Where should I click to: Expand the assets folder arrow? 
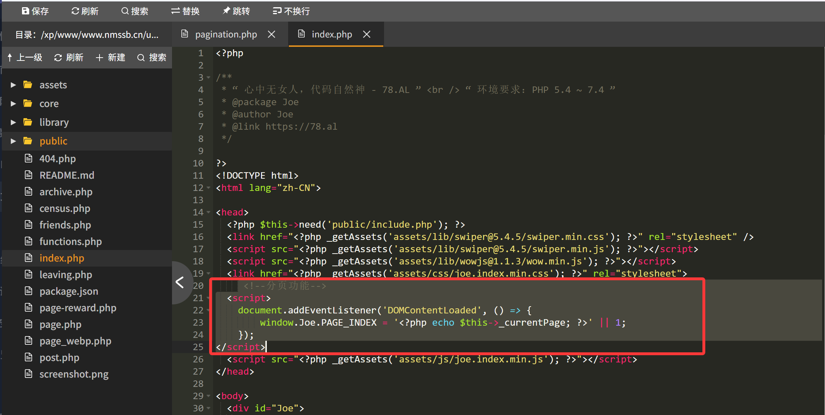coord(13,85)
